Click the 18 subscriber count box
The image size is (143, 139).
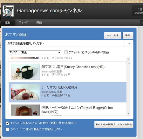click(137, 11)
